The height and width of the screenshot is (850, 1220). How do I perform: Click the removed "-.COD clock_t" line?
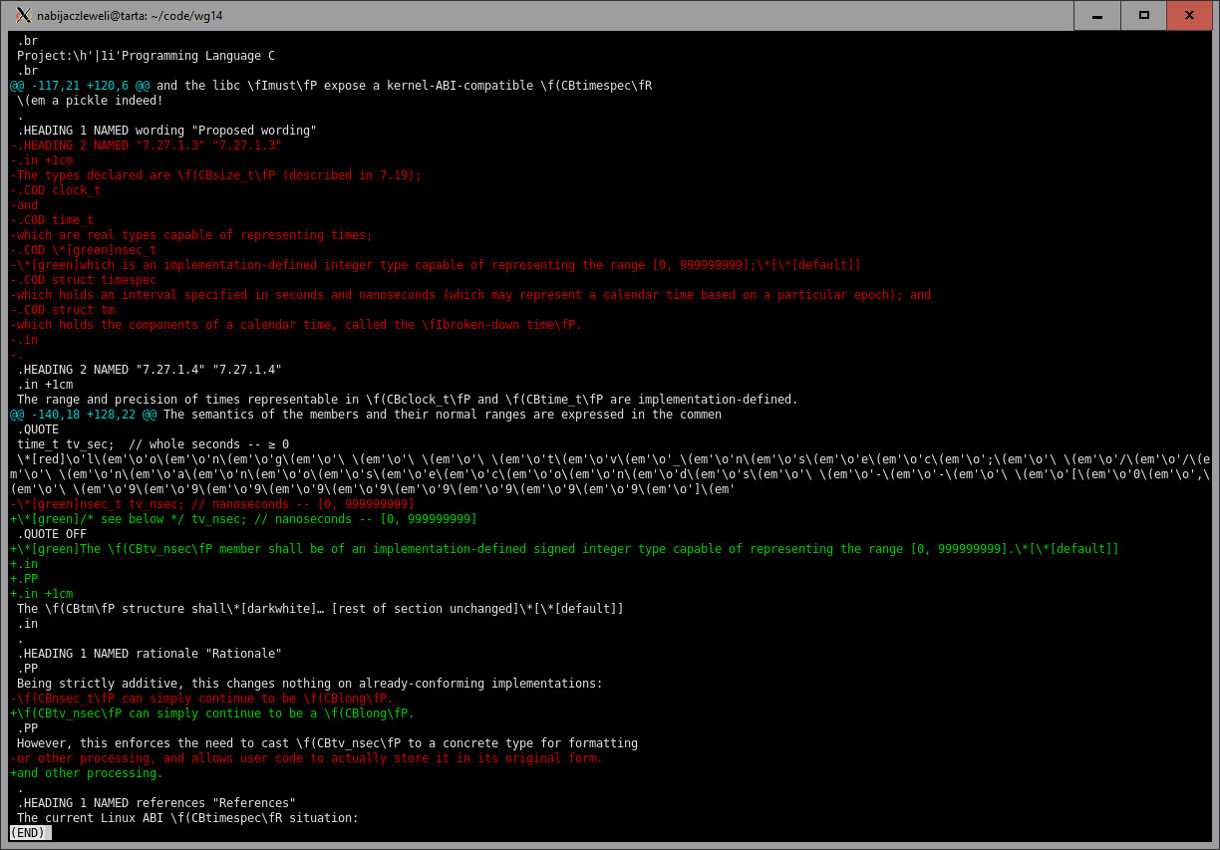coord(56,190)
